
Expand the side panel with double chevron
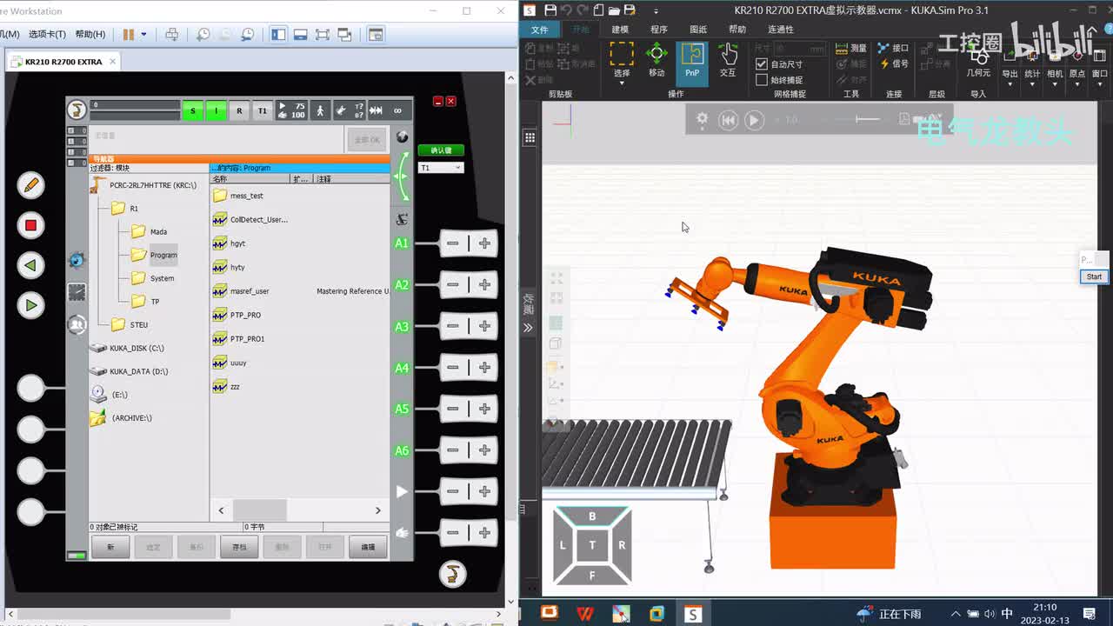(528, 328)
